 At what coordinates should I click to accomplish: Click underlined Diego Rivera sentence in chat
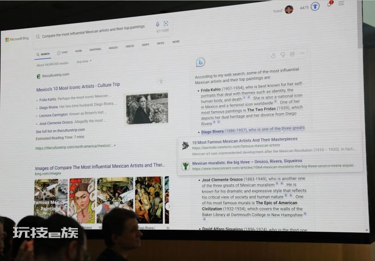coord(253,130)
